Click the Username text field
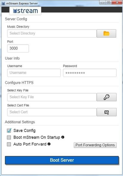The height and width of the screenshot is (176, 123). 34,73
